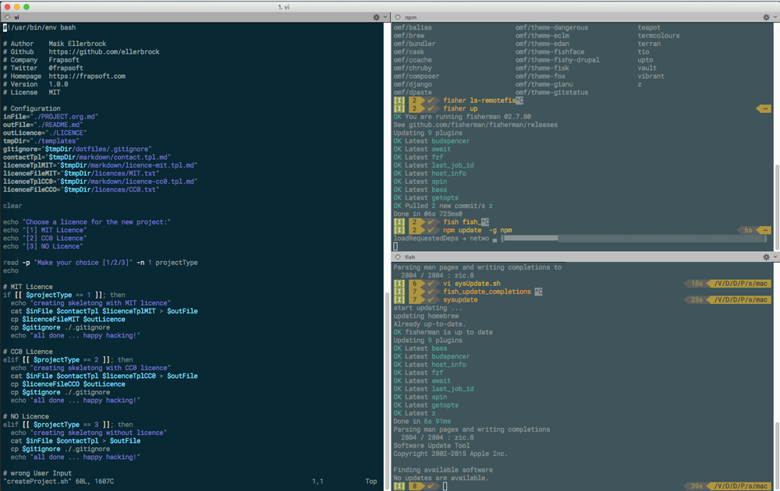This screenshot has width=780, height=491.
Task: Click the 'Maik Ellerbrock' author name
Action: [77, 44]
